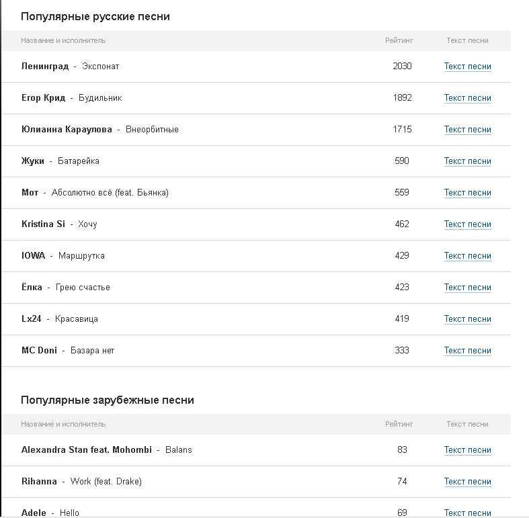Select the song title Ленинград - Экспонат
This screenshot has width=529, height=518.
70,67
